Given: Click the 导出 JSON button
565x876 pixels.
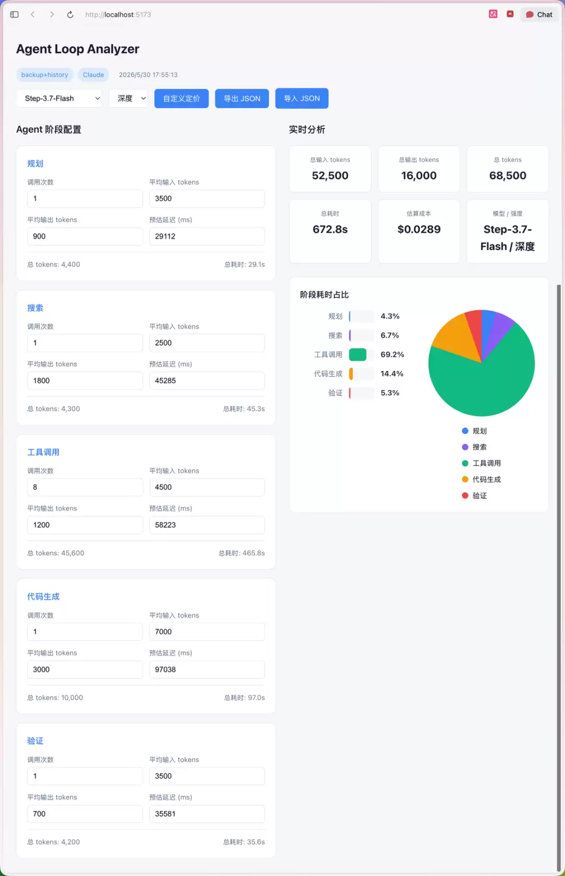Looking at the screenshot, I should [x=242, y=98].
